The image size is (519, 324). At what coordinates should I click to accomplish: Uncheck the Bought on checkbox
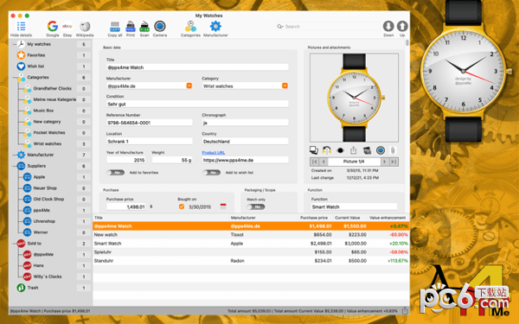(182, 206)
